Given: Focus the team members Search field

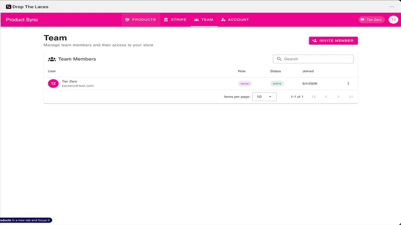Looking at the screenshot, I should pyautogui.click(x=313, y=59).
